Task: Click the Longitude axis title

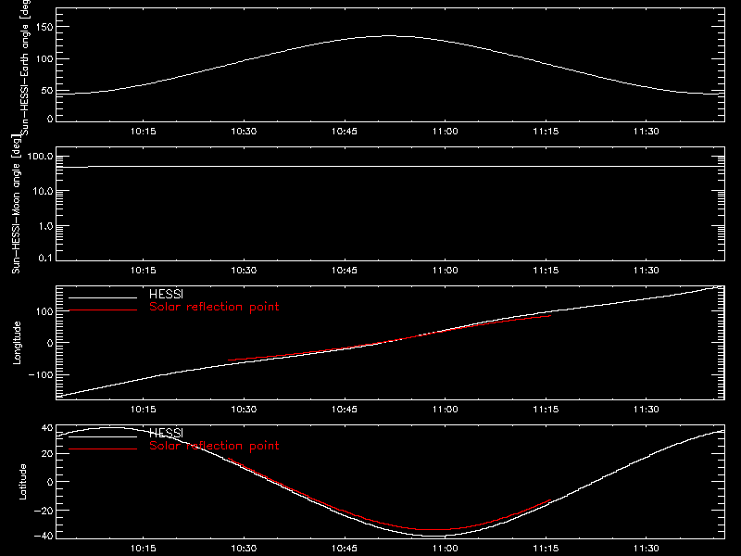Action: 17,343
